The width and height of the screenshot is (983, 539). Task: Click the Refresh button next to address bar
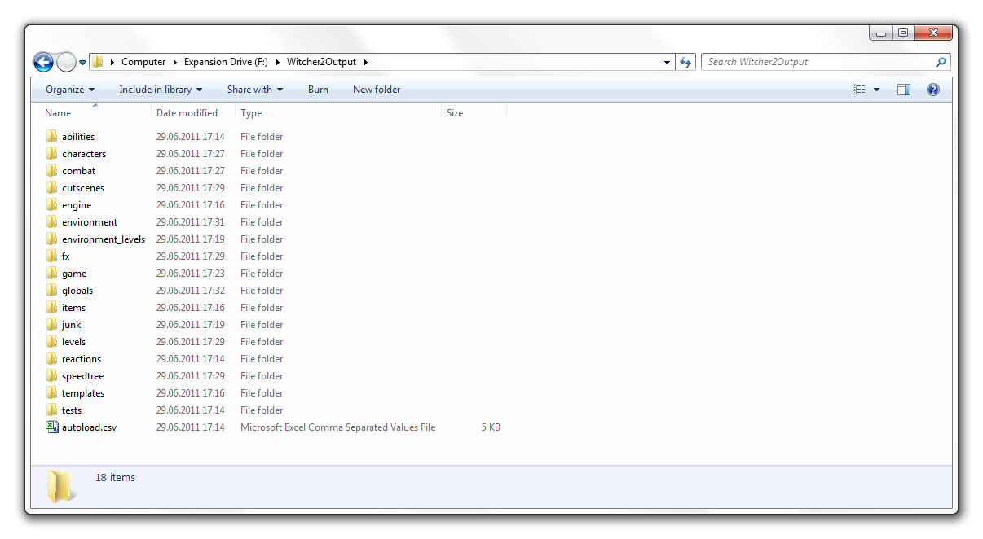[x=685, y=62]
